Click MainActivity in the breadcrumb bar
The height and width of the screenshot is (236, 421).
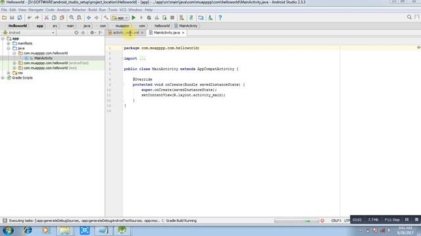pos(186,26)
